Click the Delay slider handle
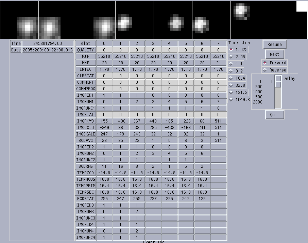Viewport: 308px width, 243px height. (278, 81)
